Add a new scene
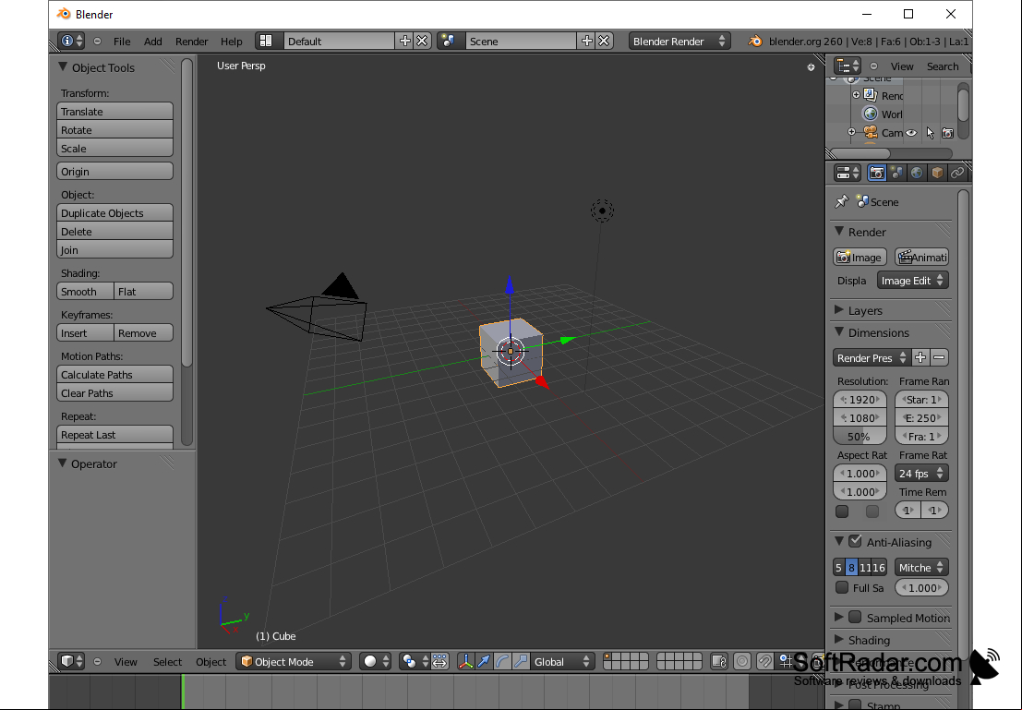 point(586,41)
